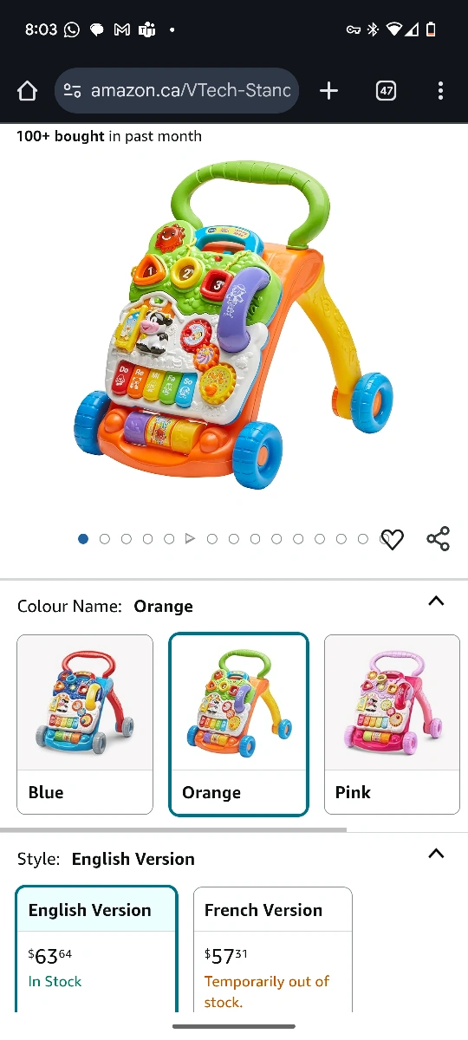
Task: Tap the share icon
Action: coord(439,539)
